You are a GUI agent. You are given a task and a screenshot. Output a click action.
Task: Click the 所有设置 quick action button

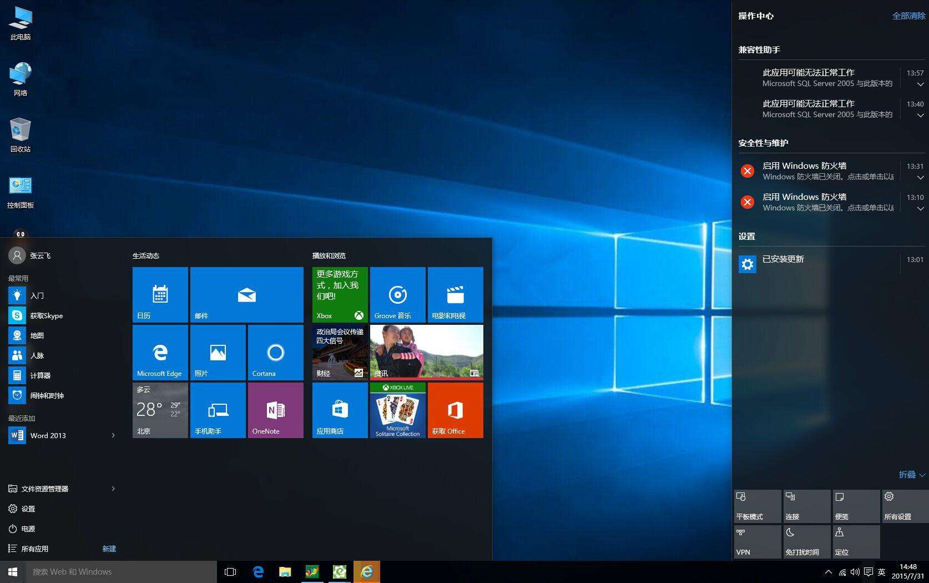(905, 506)
